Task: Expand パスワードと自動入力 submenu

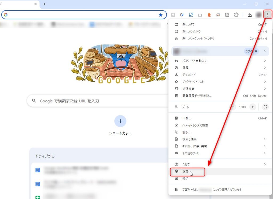Action: point(220,61)
